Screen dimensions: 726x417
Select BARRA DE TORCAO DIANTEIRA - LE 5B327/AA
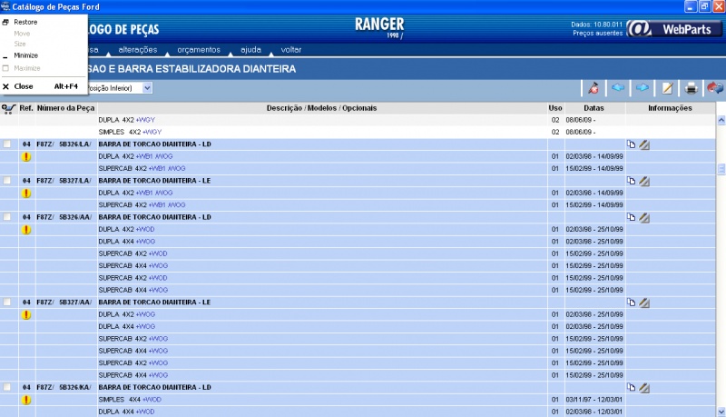pyautogui.click(x=154, y=303)
